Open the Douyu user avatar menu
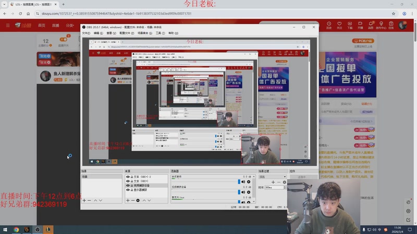 click(402, 25)
